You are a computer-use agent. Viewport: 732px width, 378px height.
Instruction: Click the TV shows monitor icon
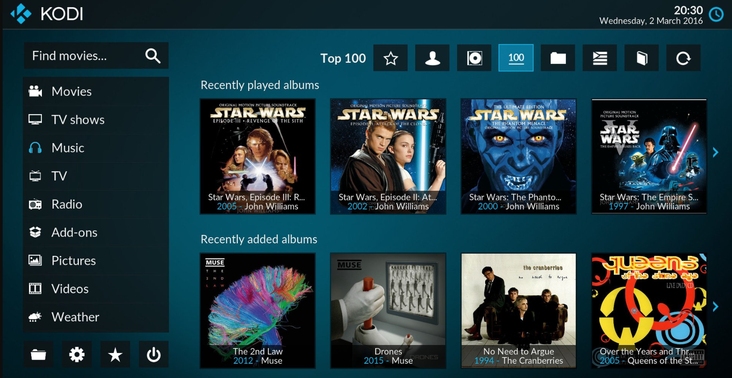35,119
